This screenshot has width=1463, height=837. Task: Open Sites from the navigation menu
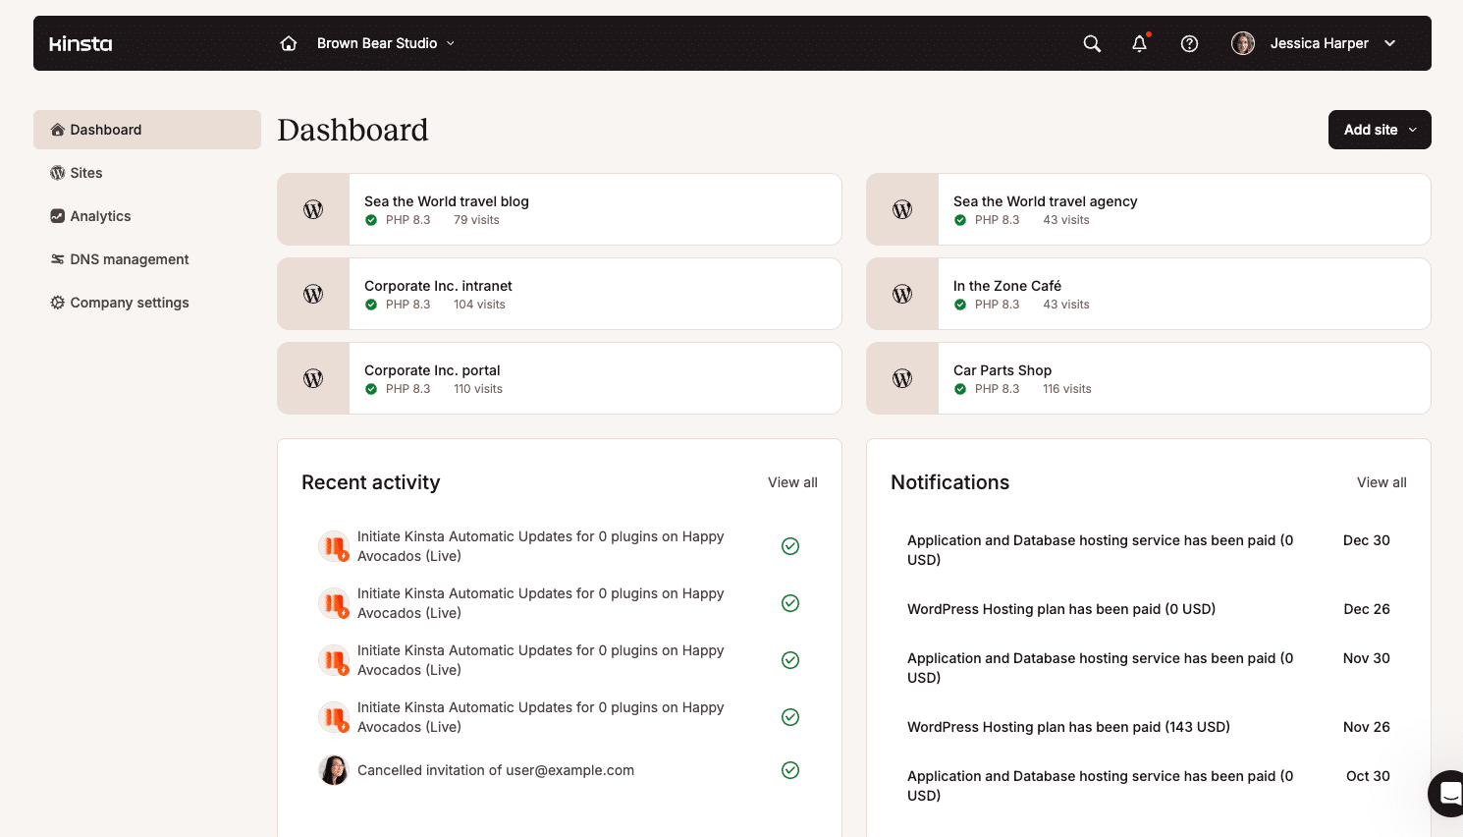coord(85,173)
